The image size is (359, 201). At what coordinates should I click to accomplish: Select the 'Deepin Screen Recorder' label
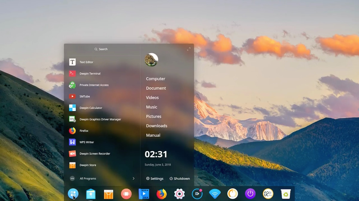(95, 154)
